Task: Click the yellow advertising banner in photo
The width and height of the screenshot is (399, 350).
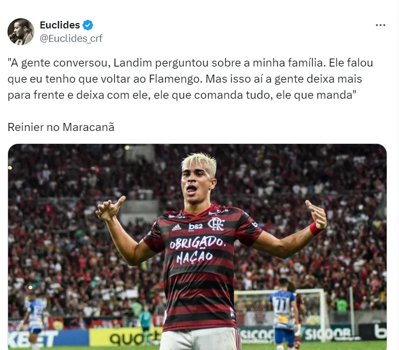Action: pos(125,337)
